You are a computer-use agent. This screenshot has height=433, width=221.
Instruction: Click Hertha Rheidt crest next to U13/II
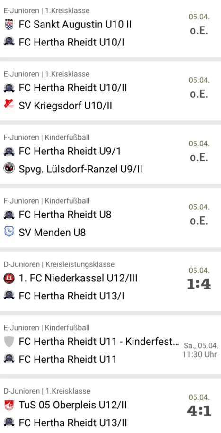pyautogui.click(x=9, y=423)
